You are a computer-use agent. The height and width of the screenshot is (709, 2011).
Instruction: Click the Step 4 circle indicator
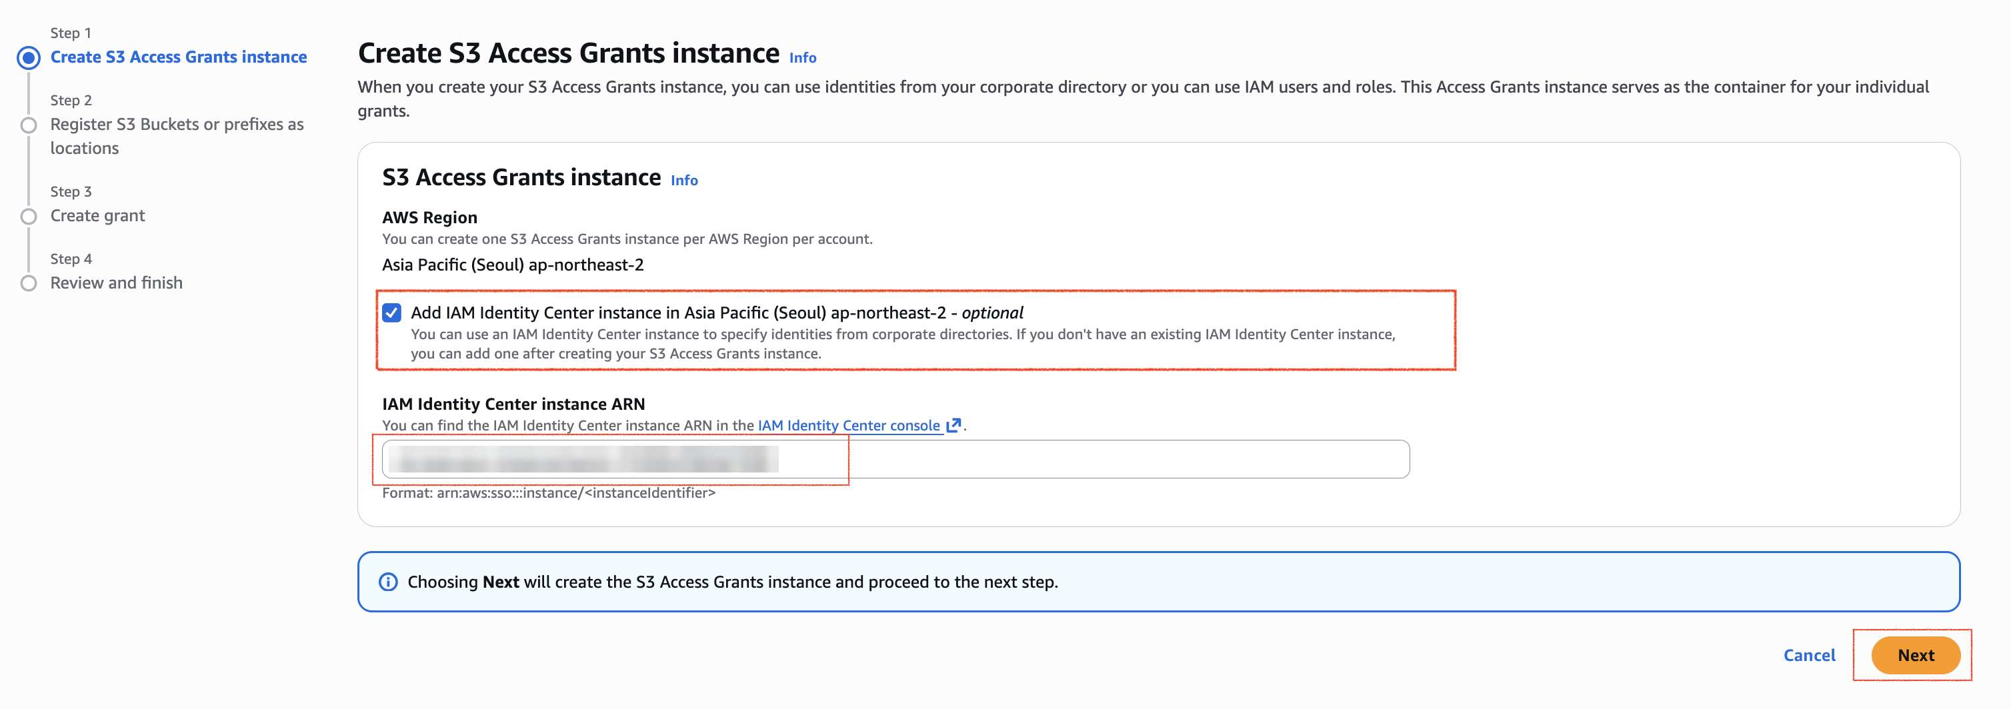(29, 283)
